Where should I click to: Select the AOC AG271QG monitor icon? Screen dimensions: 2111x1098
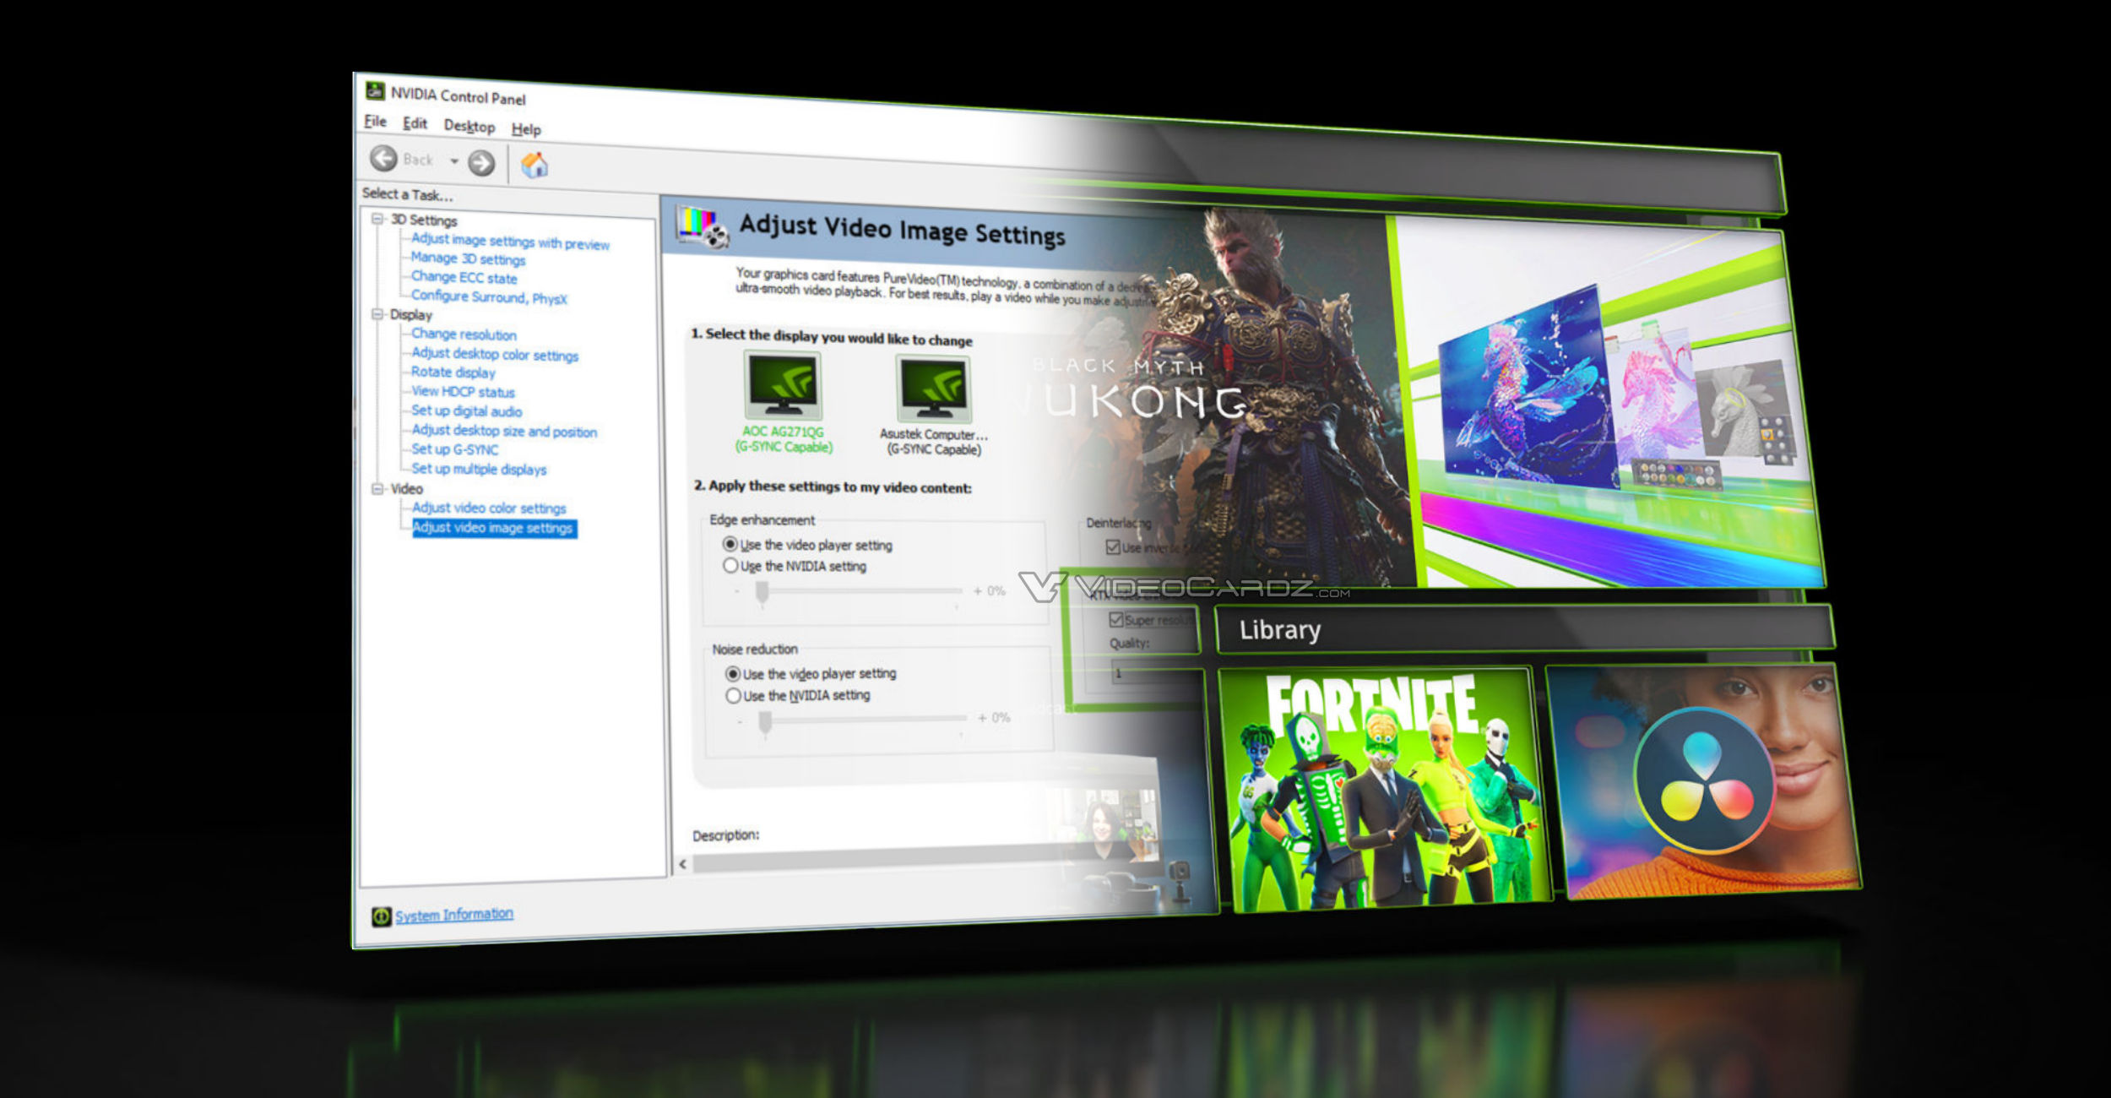(x=784, y=385)
